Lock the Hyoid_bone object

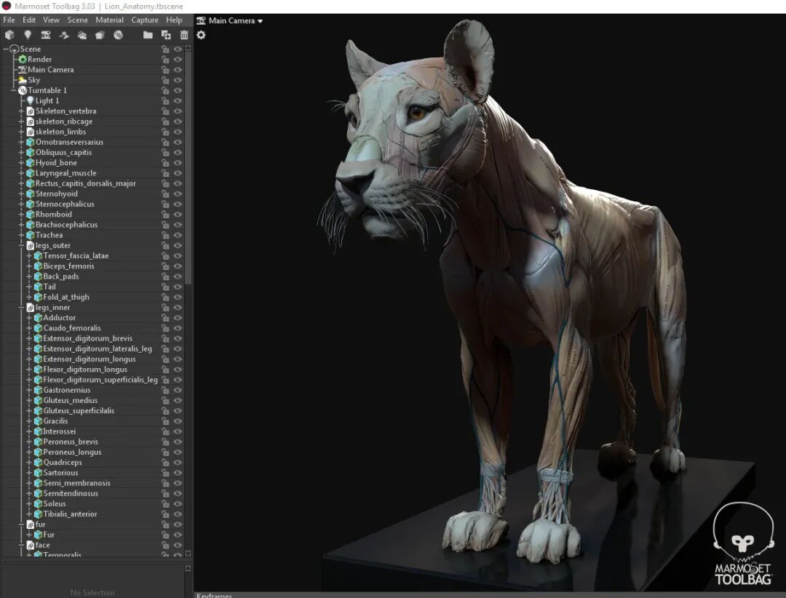point(165,163)
